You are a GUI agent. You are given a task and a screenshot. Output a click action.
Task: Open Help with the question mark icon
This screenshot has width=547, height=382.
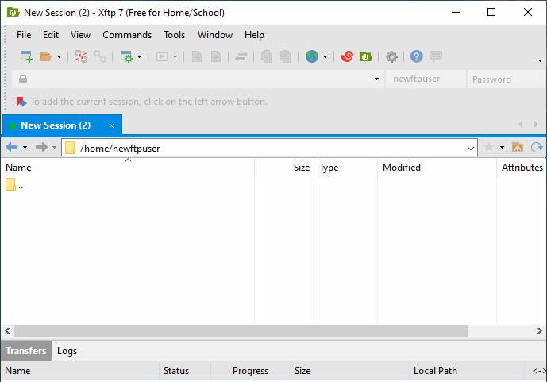pyautogui.click(x=417, y=56)
